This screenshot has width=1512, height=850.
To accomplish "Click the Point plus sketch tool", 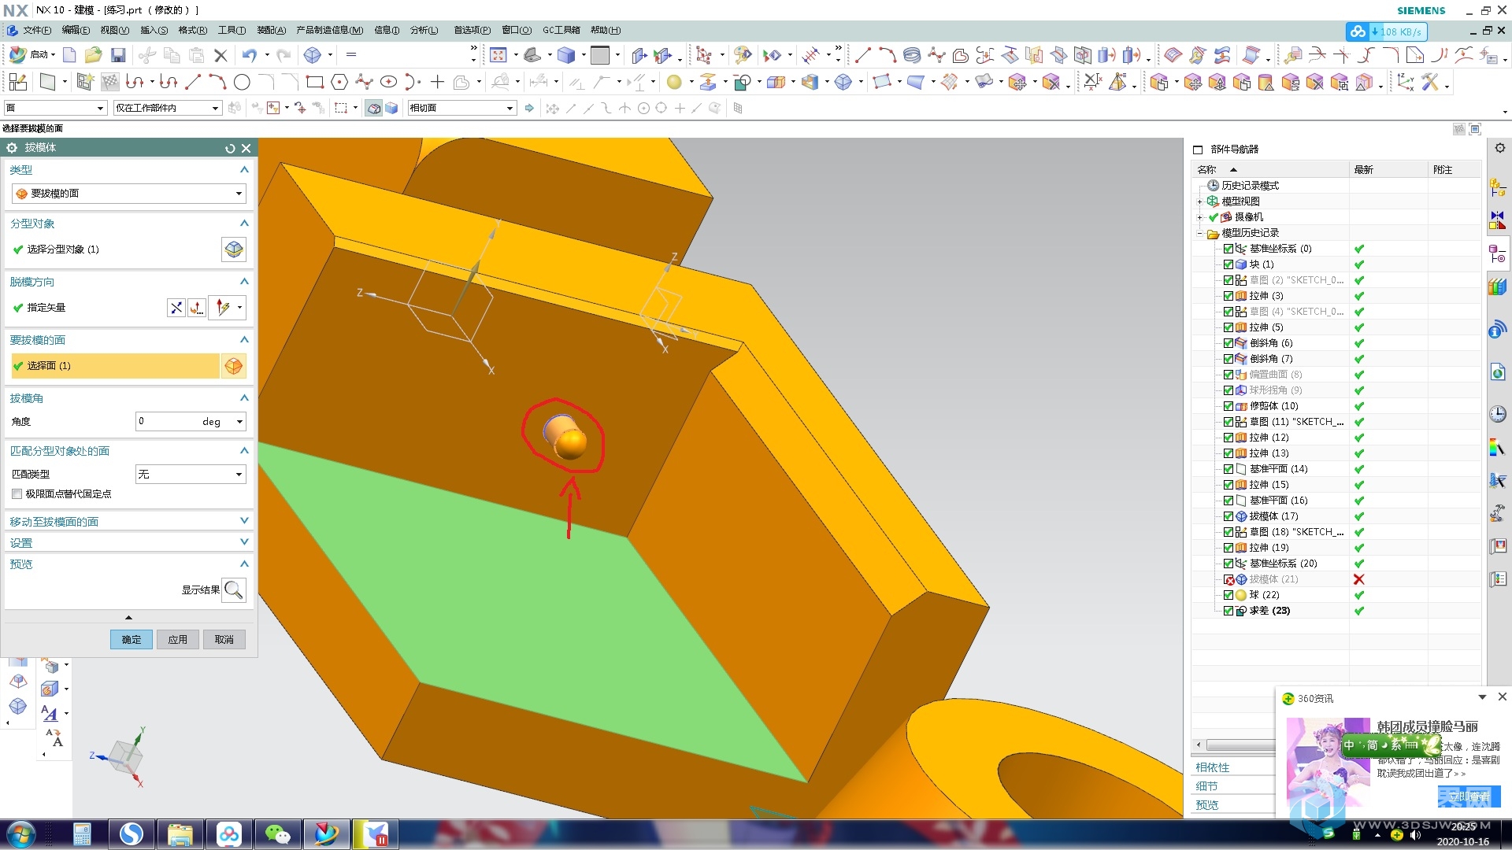I will click(437, 82).
